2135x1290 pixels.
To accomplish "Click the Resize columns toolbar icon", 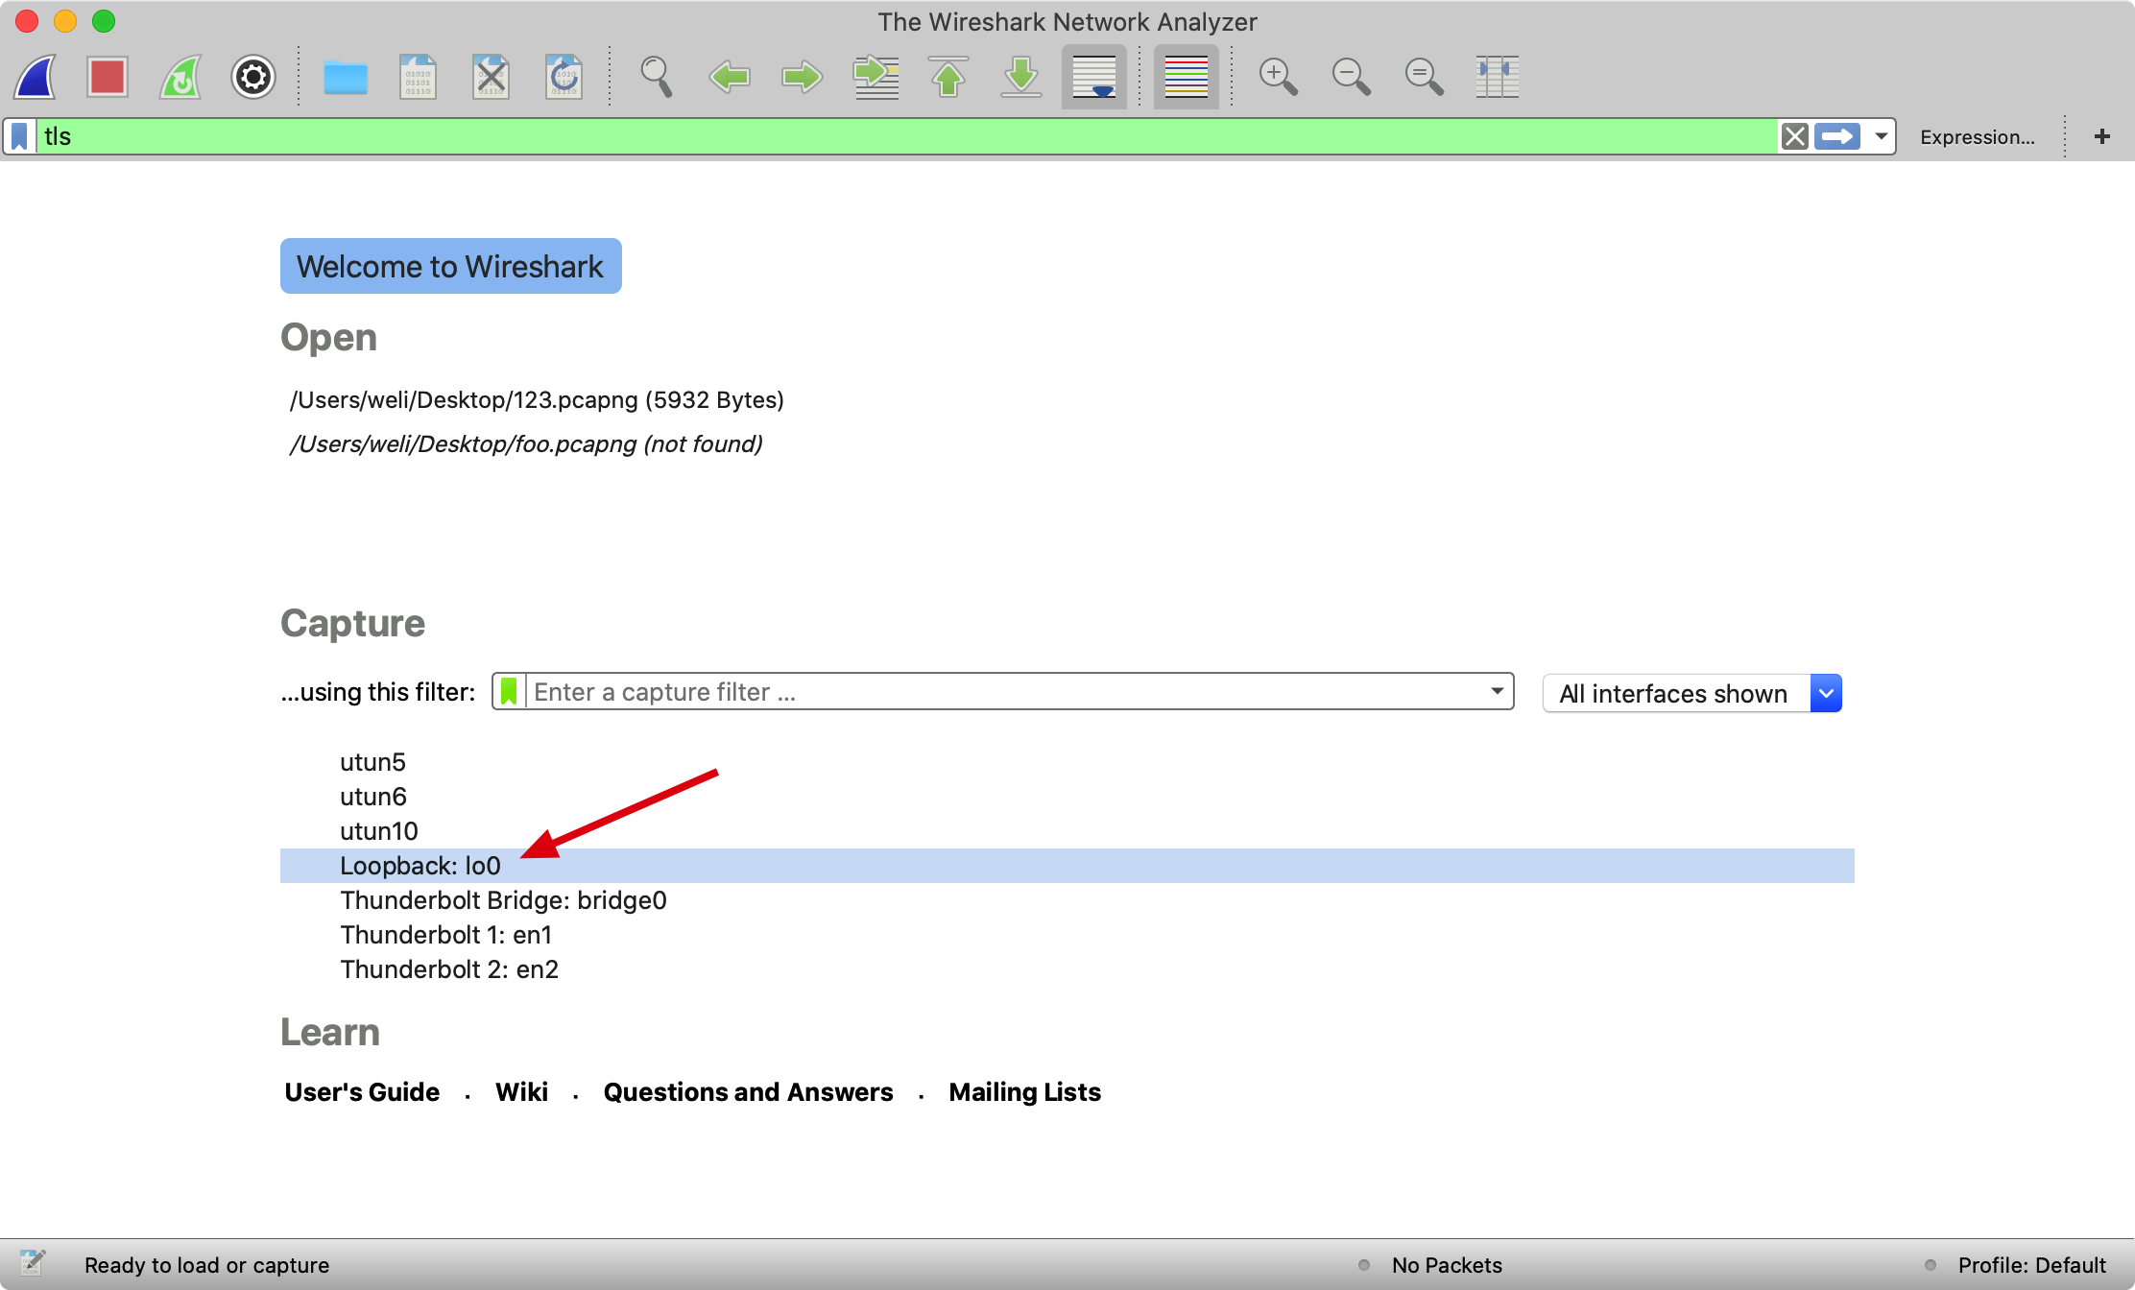I will pos(1497,77).
